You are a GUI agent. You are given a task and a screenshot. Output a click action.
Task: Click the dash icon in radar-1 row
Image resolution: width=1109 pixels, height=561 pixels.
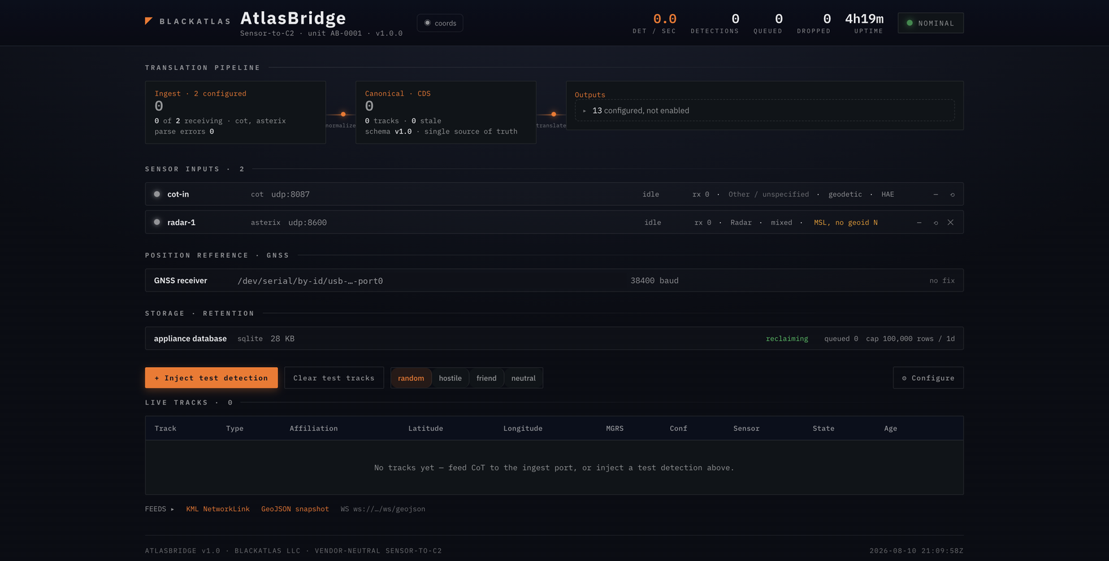click(919, 222)
